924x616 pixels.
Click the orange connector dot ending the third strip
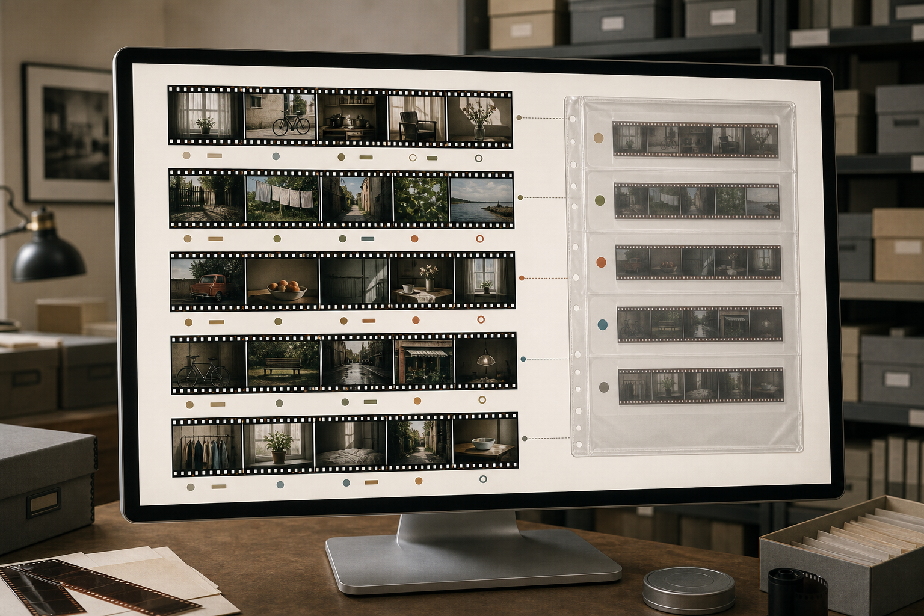click(x=522, y=278)
